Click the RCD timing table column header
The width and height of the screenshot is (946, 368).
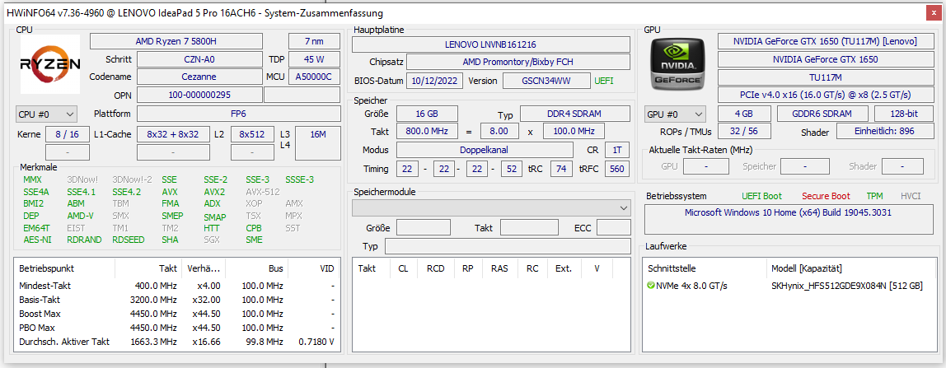[x=436, y=268]
